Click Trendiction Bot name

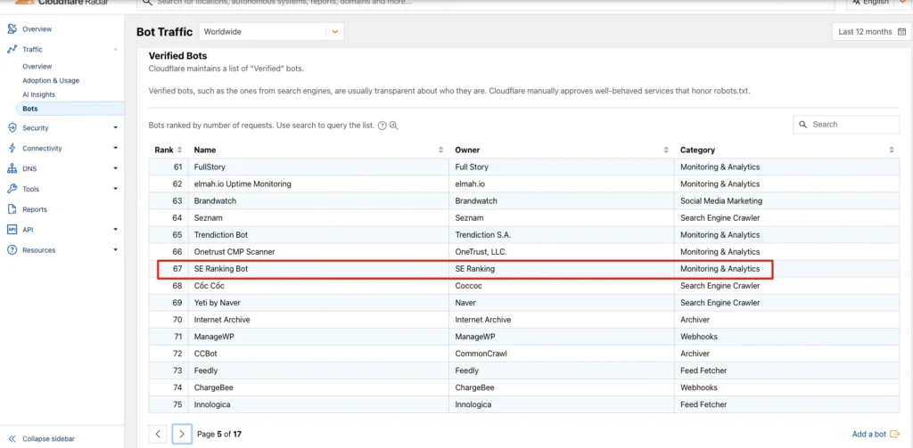tap(221, 235)
